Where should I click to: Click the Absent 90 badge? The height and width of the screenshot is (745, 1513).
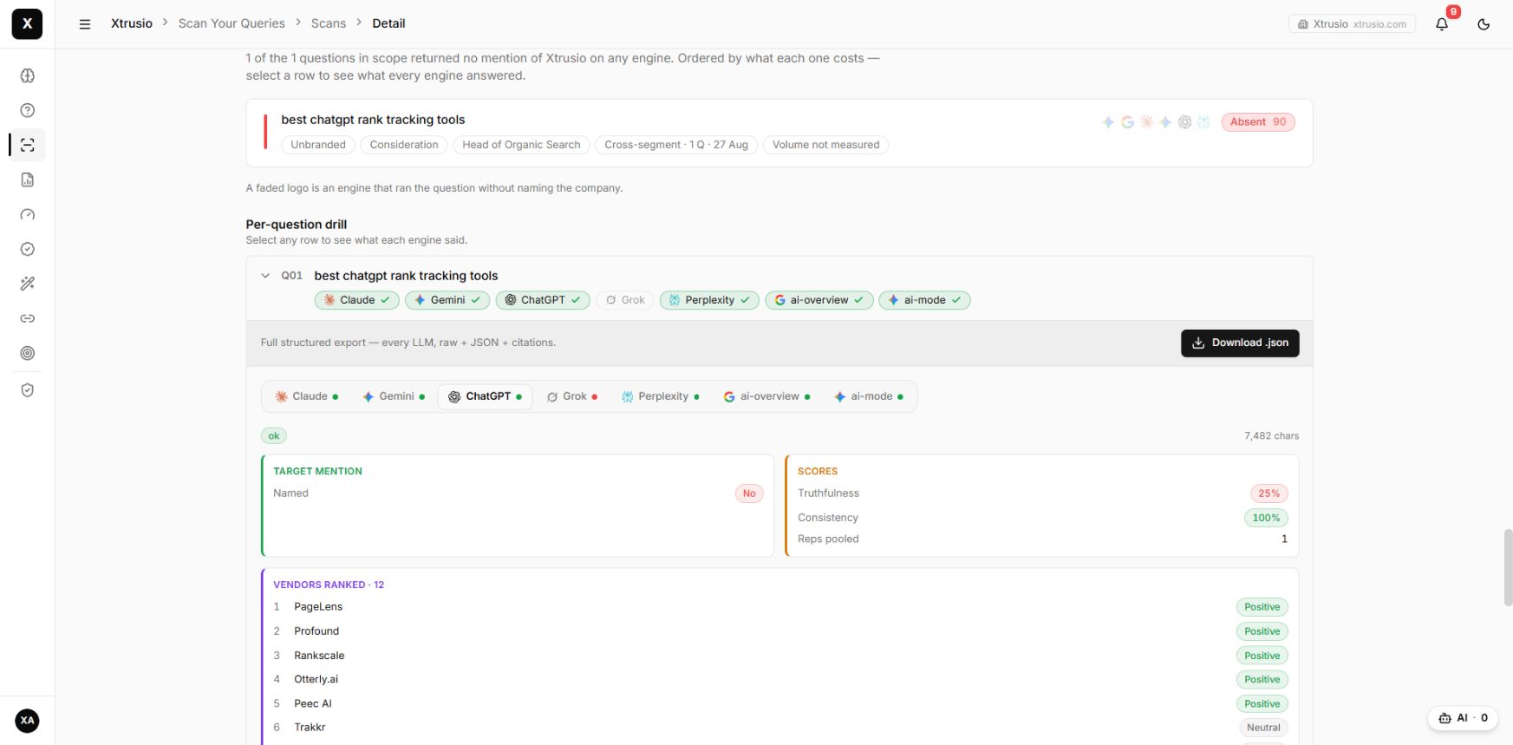click(x=1258, y=122)
